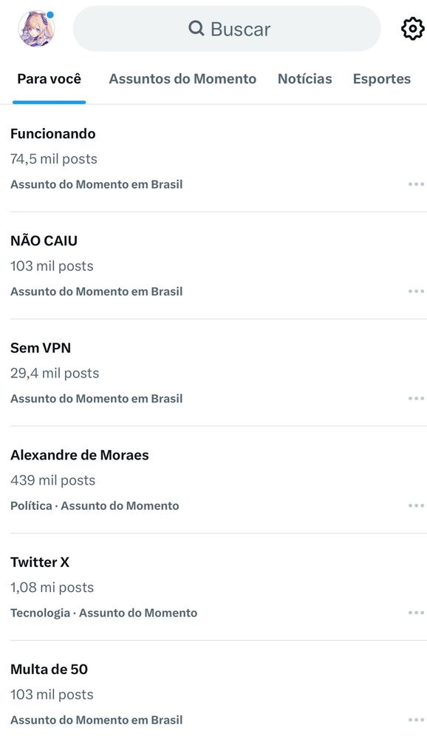Open more options for NÃO CAIU trend
427x740 pixels.
click(x=416, y=291)
